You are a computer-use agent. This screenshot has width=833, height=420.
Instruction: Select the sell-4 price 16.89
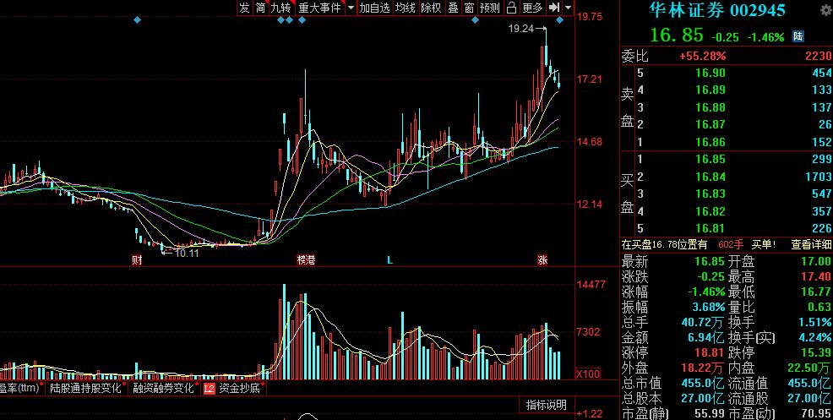710,90
